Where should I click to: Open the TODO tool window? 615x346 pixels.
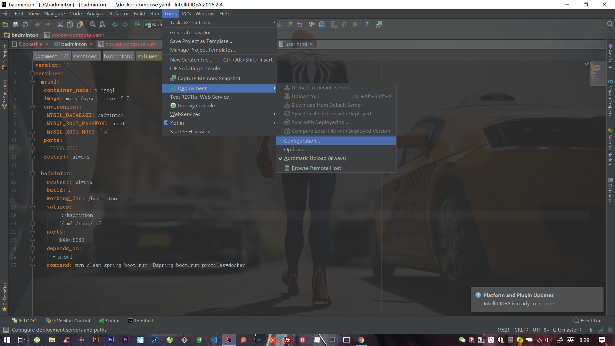click(x=24, y=321)
